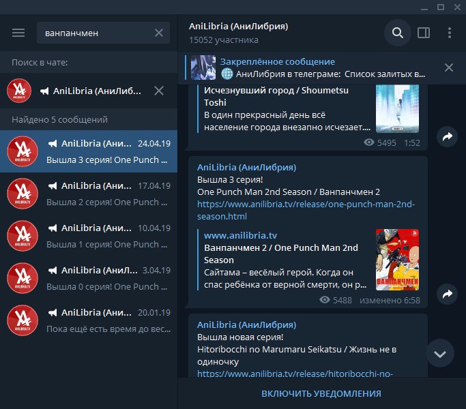Viewport: 466px width, 409px height.
Task: Click the sender name above Вышла 3 серия
Action: tap(247, 167)
